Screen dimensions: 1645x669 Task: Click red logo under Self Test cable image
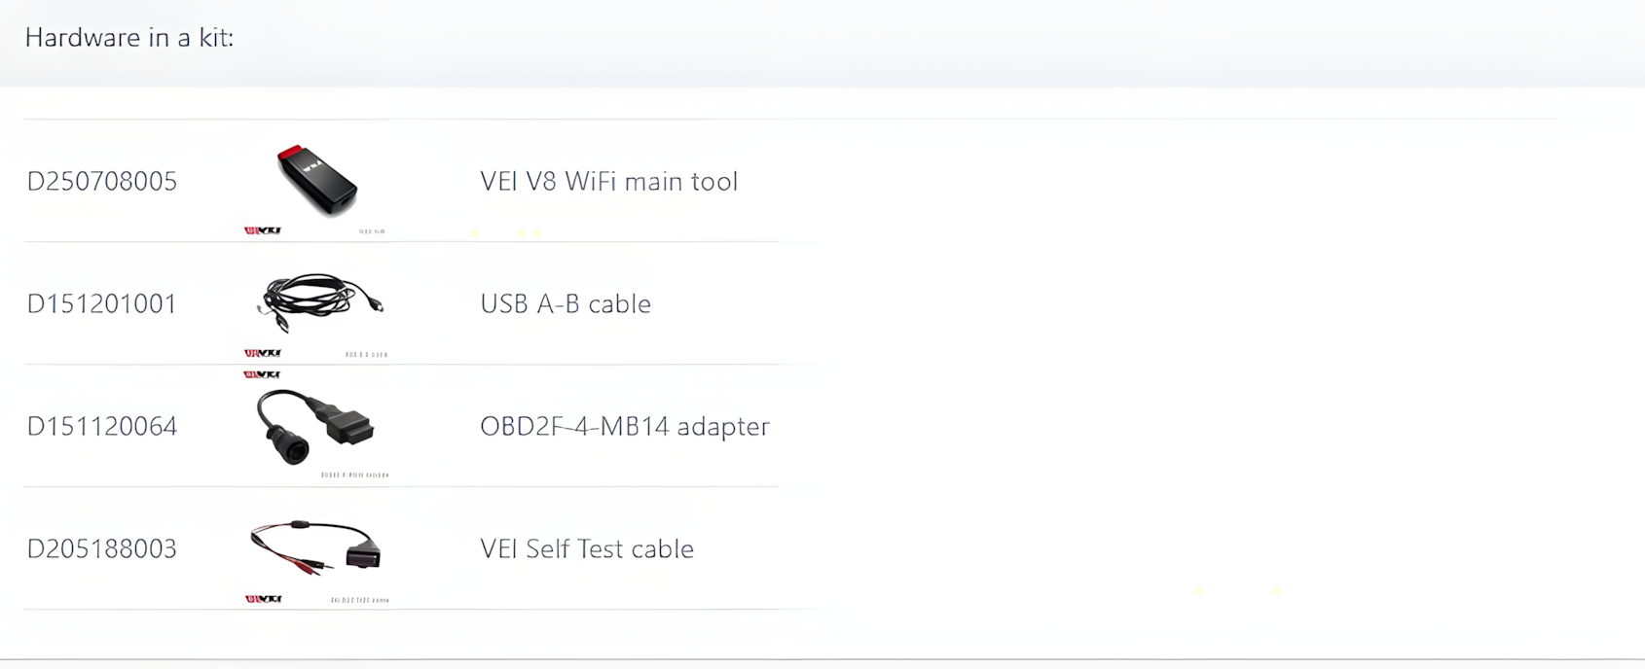point(263,599)
